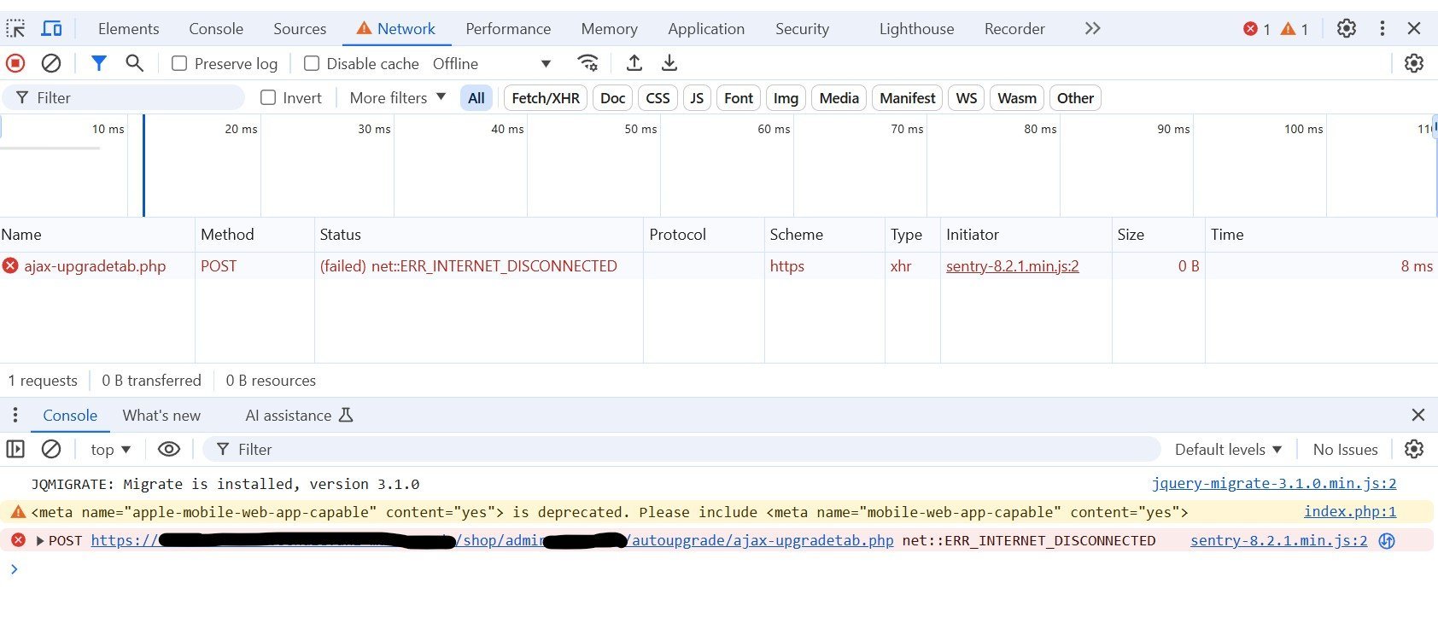1438x623 pixels.
Task: Enable Preserve log checkbox
Action: tap(179, 64)
